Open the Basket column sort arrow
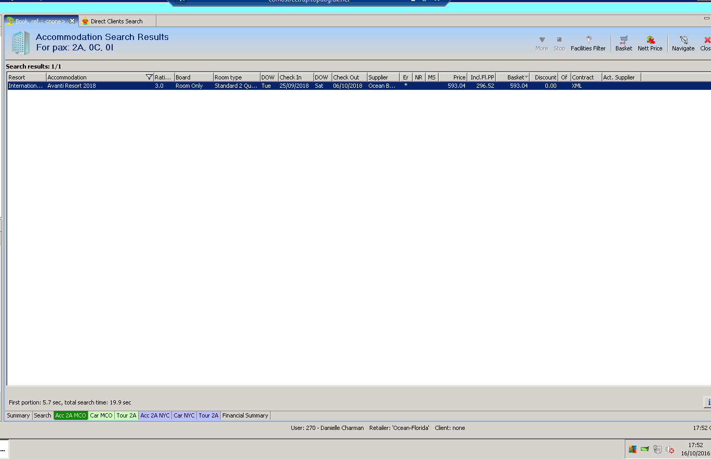Viewport: 711px width, 459px height. click(x=526, y=77)
